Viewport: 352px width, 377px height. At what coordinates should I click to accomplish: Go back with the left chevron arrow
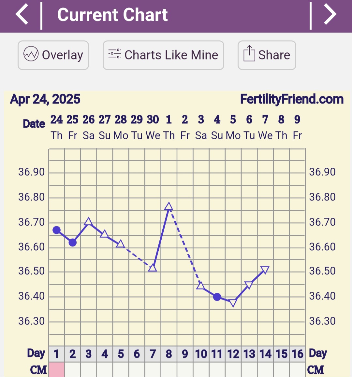pos(22,15)
